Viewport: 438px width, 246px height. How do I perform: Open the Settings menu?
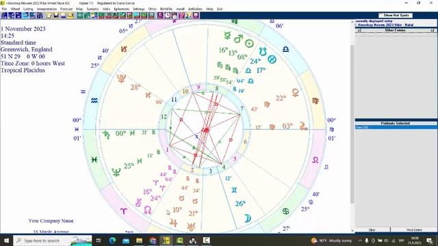pyautogui.click(x=138, y=9)
